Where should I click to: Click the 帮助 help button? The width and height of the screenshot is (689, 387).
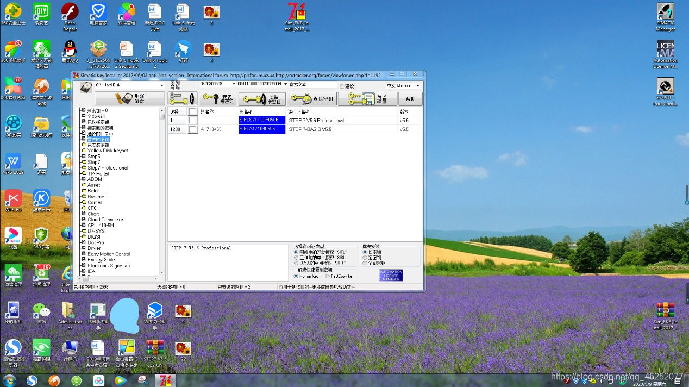pos(410,99)
